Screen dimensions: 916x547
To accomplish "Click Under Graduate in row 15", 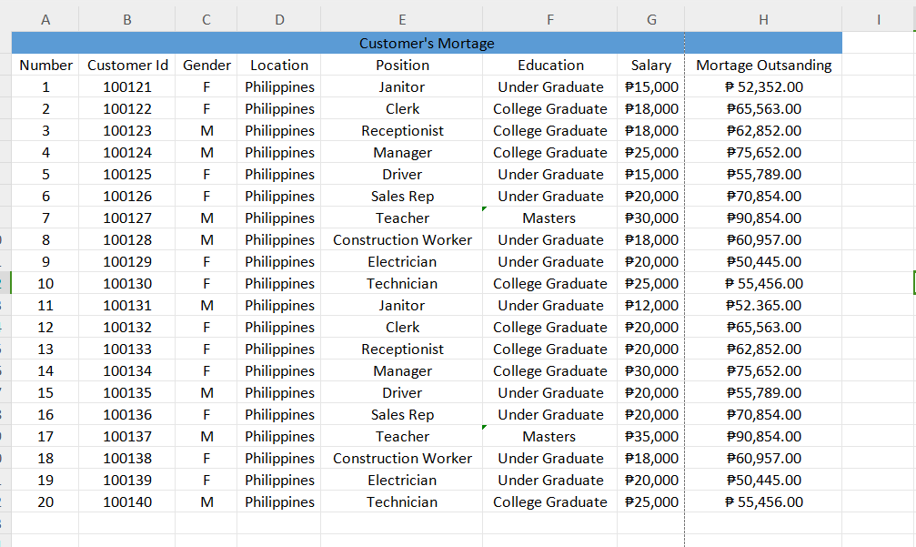I will (549, 392).
